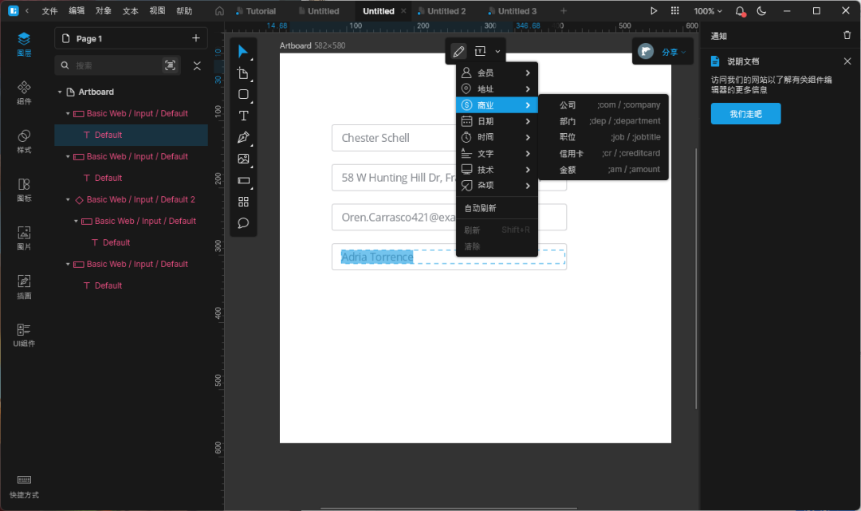
Task: Choose 公司 from the 商业 submenu
Action: tap(568, 105)
